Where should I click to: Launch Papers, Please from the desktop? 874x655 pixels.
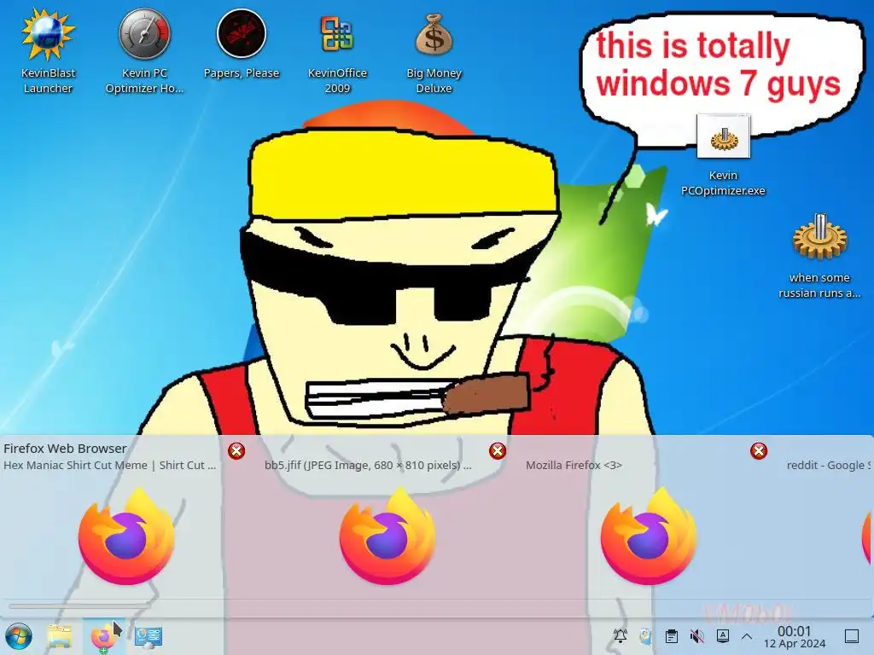[242, 43]
